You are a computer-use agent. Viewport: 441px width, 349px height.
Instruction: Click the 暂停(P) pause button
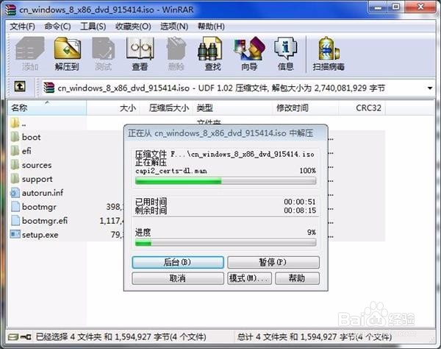(273, 262)
